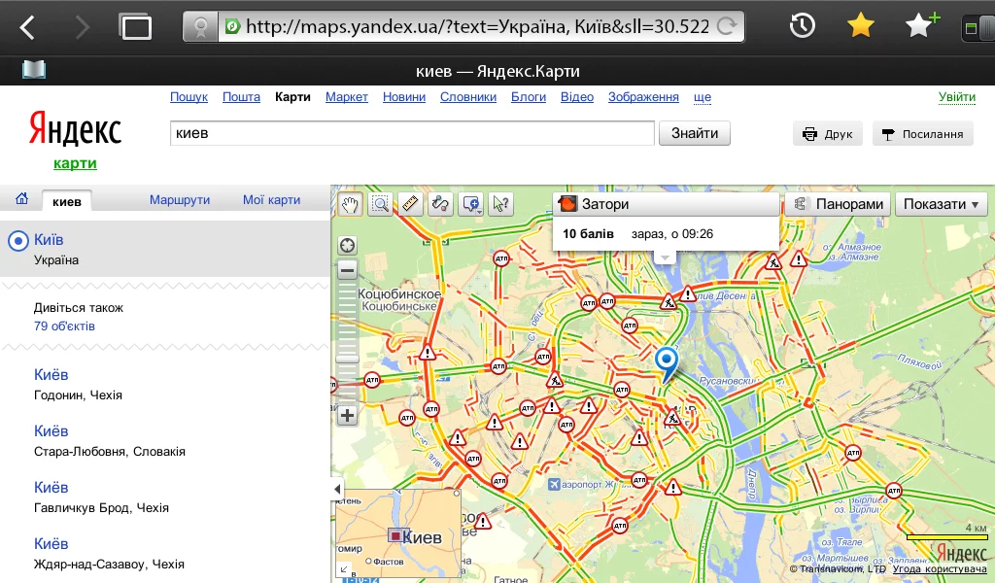The height and width of the screenshot is (583, 995).
Task: Open the Блоги link
Action: click(529, 97)
